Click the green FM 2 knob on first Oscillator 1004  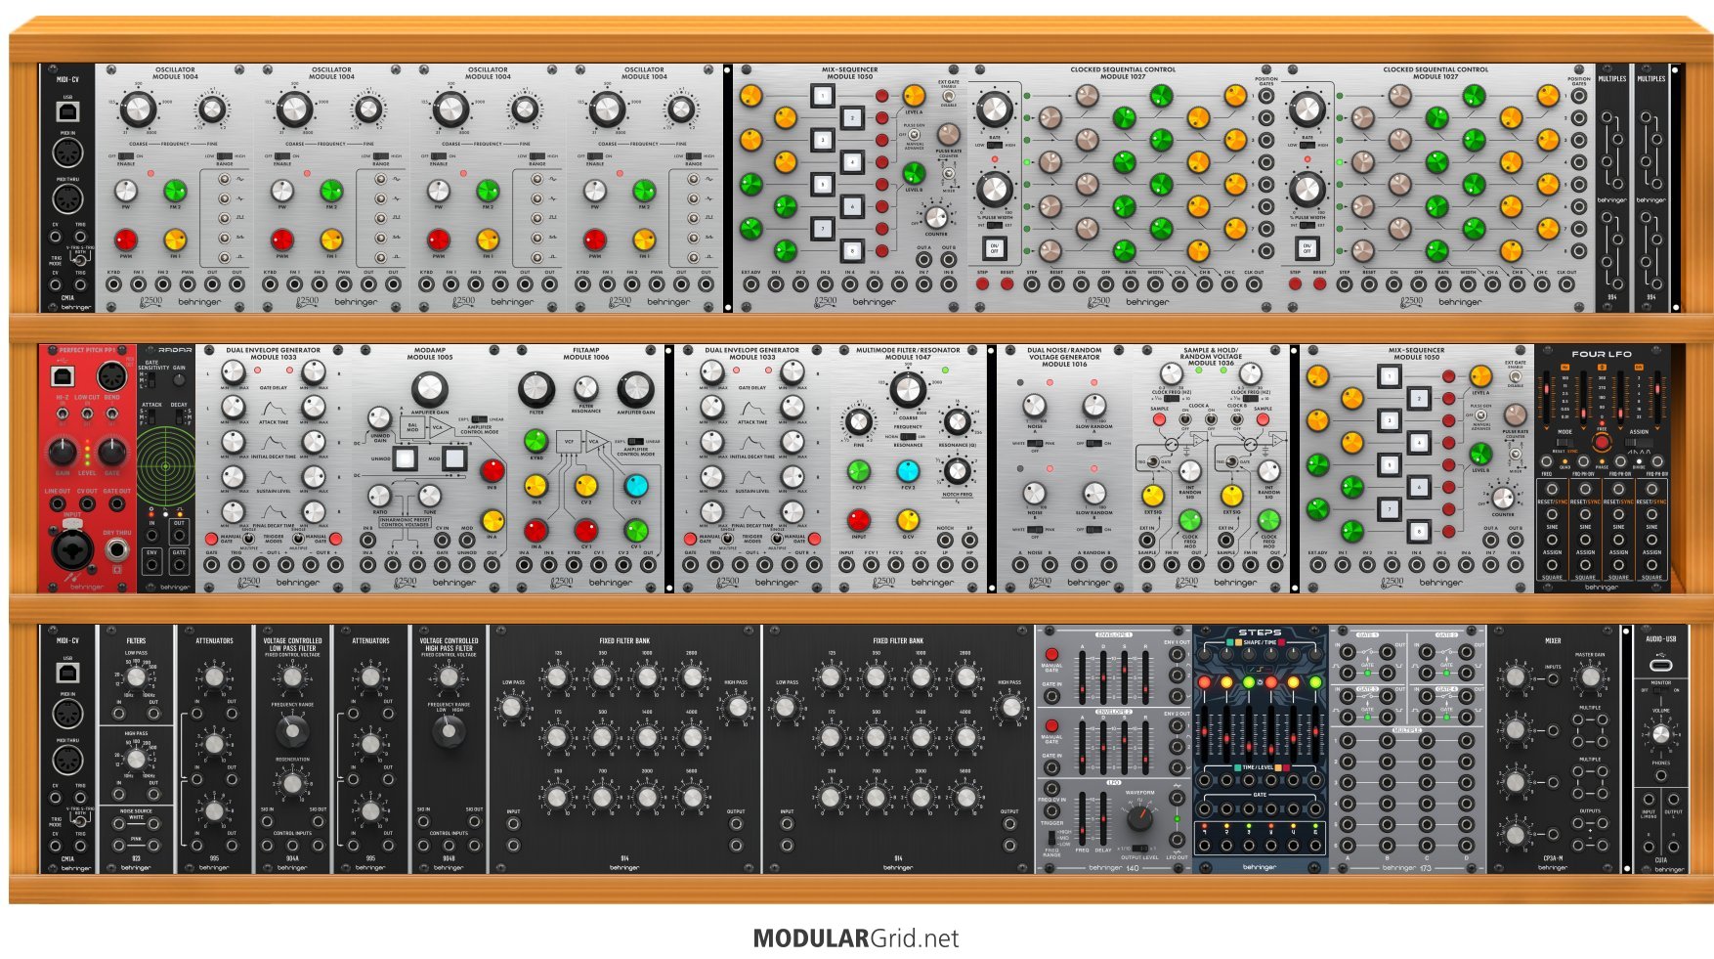175,191
